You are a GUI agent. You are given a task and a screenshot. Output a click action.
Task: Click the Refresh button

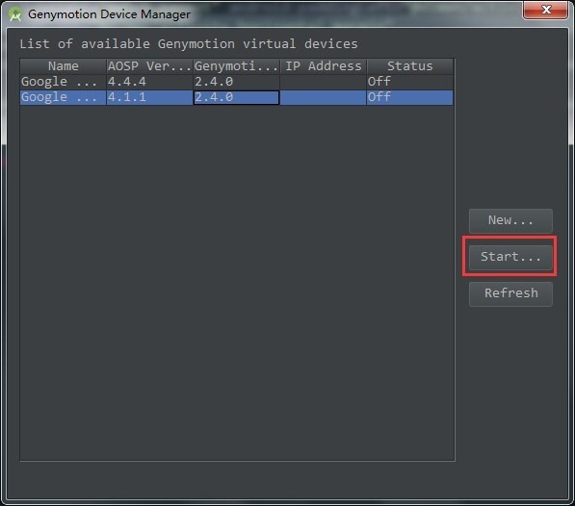510,293
